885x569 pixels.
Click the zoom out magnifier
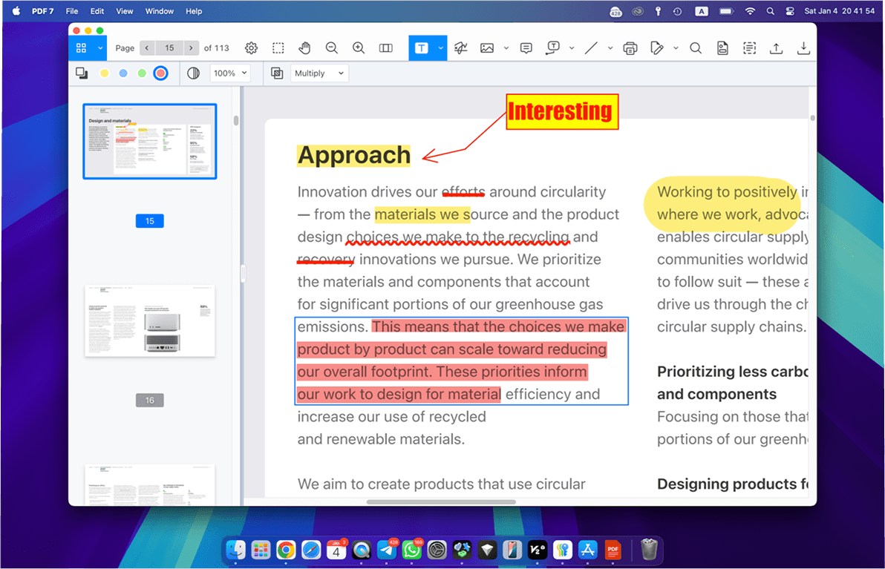pos(332,48)
